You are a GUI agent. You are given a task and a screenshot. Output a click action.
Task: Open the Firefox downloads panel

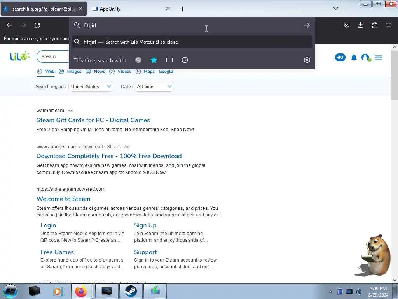pyautogui.click(x=360, y=25)
